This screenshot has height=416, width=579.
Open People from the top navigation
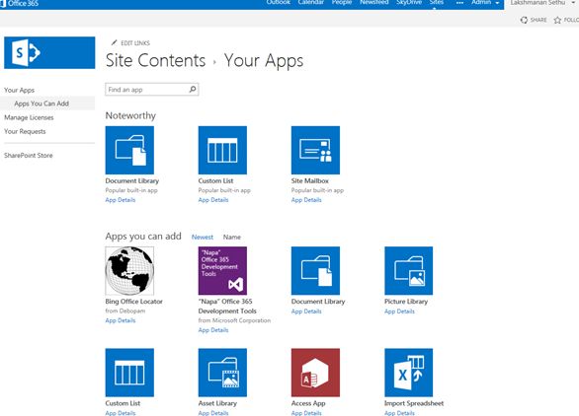pos(342,3)
